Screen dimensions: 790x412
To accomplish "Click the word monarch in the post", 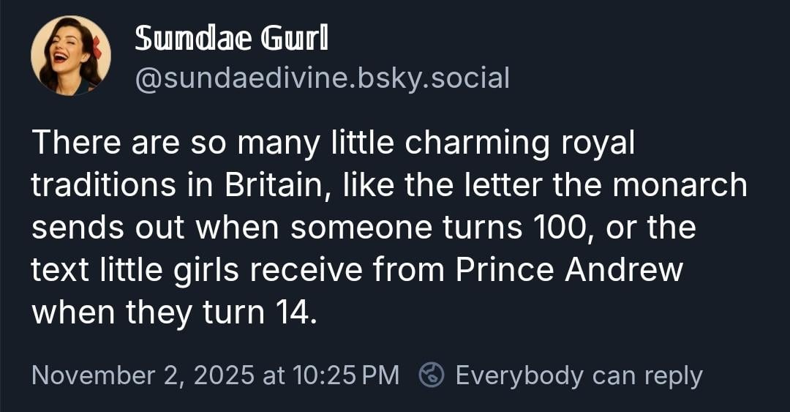I will (x=680, y=186).
